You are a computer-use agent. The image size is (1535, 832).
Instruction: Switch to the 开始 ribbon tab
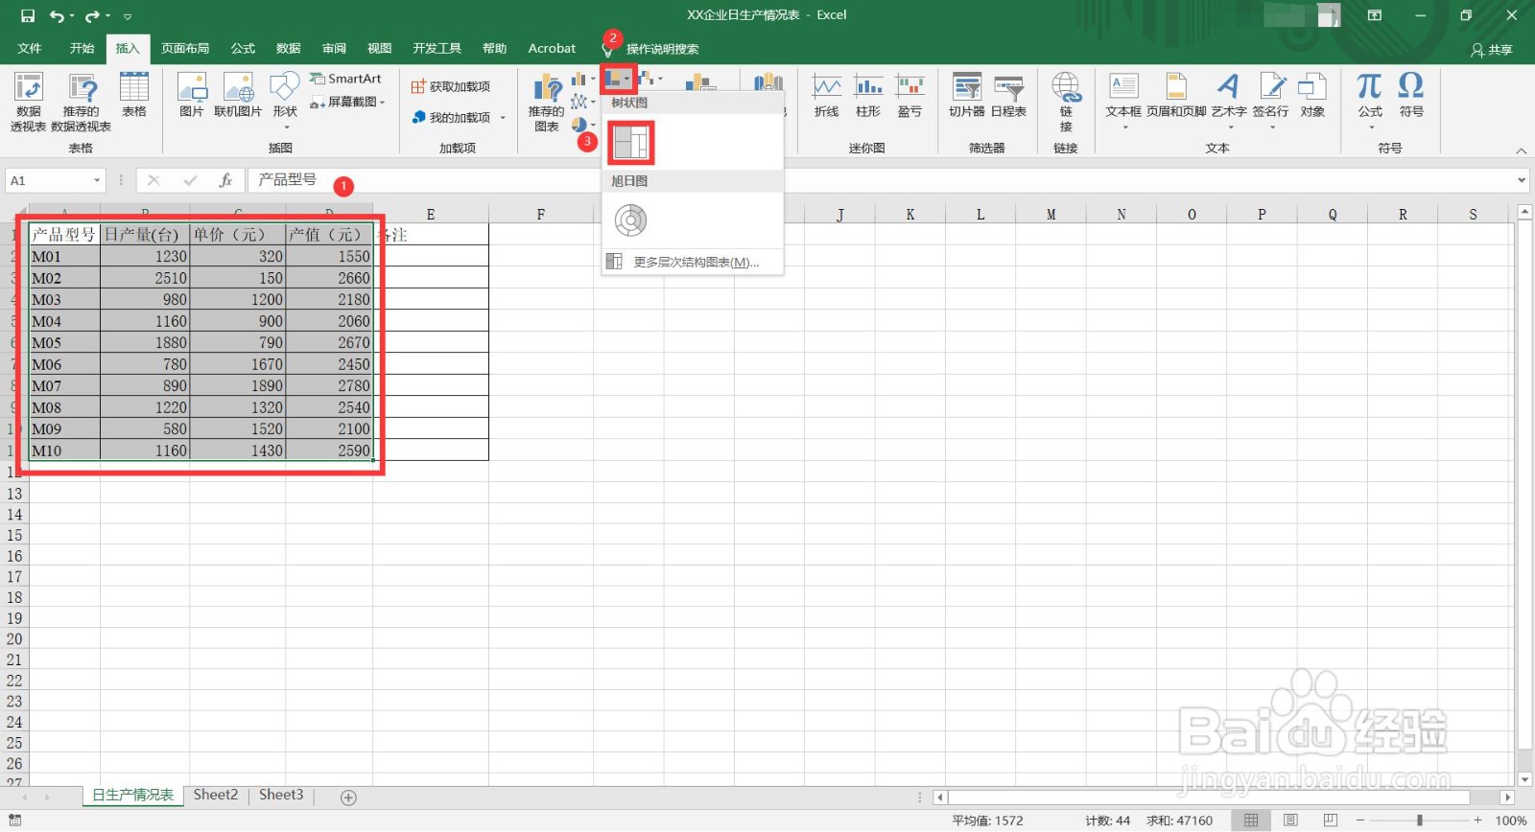coord(82,48)
